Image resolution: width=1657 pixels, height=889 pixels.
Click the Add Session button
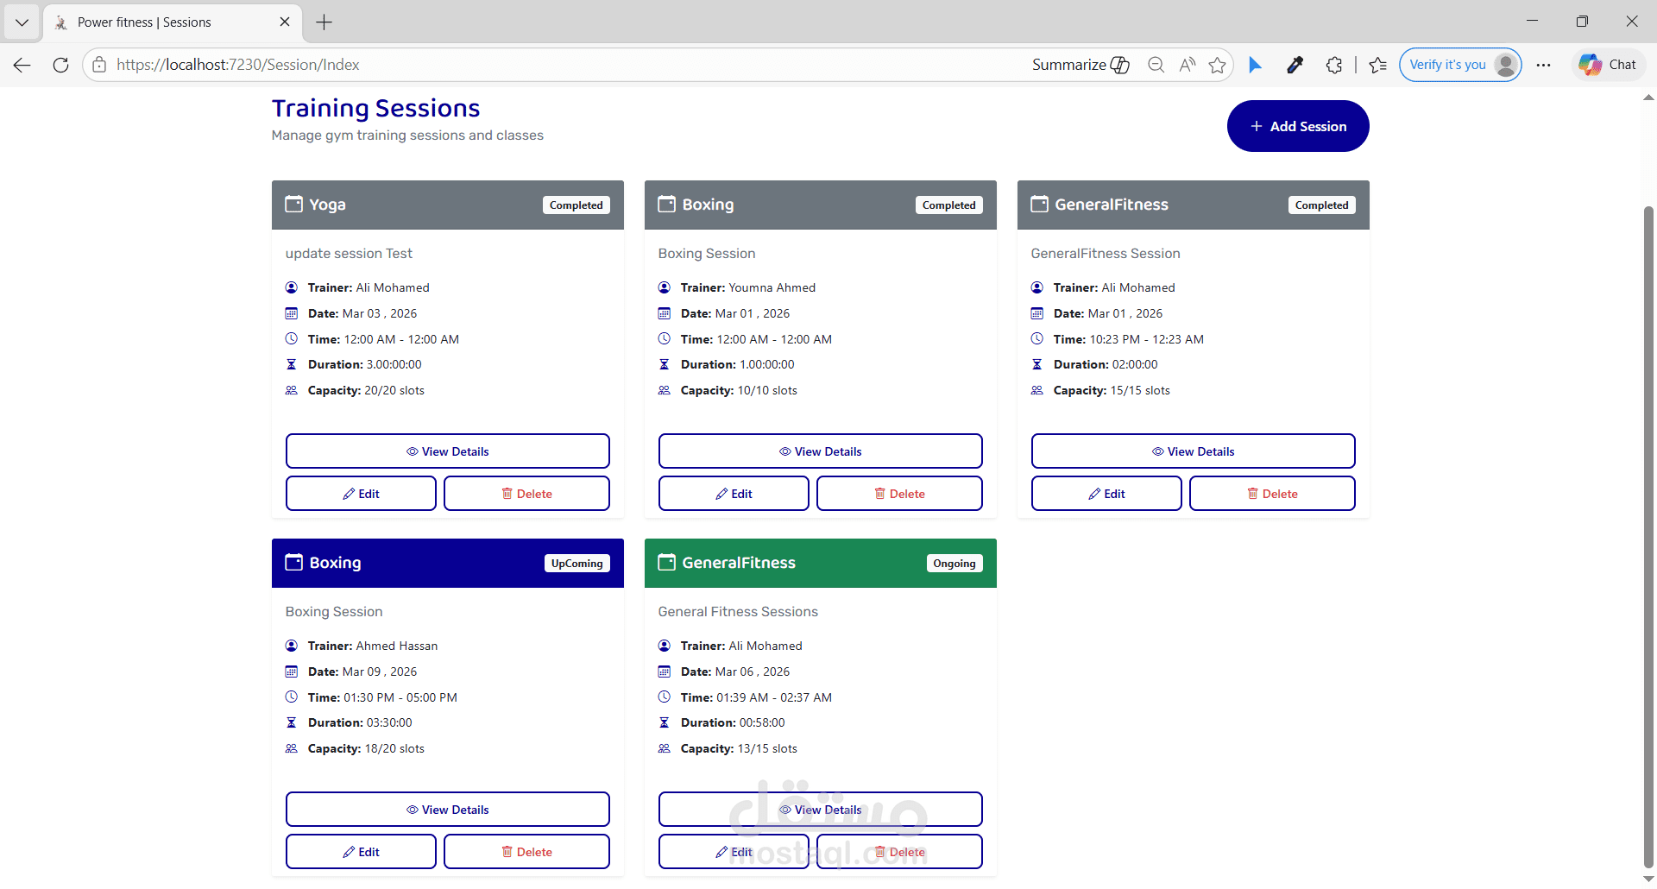tap(1297, 126)
